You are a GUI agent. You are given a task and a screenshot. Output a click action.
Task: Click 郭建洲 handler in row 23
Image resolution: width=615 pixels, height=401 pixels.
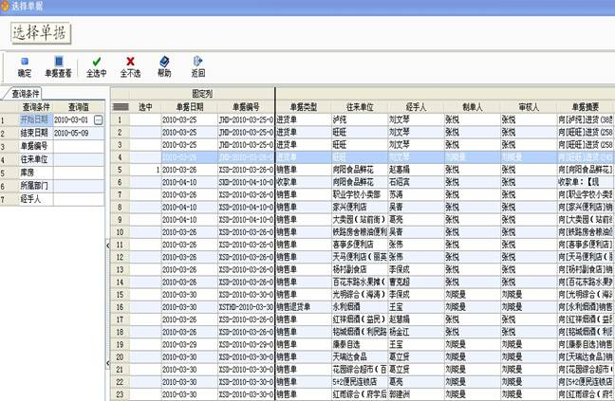400,394
